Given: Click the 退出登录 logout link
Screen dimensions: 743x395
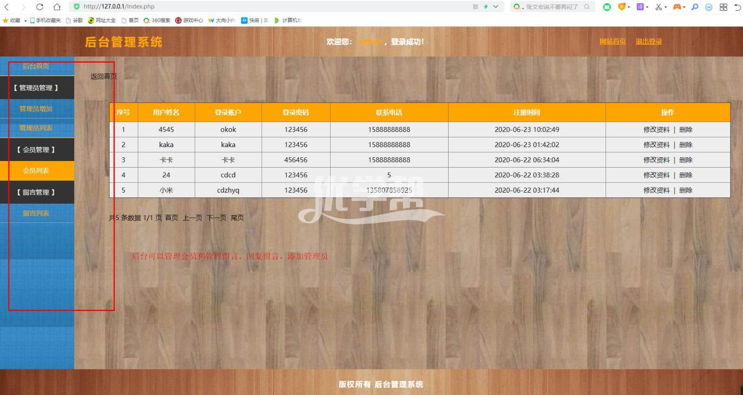Looking at the screenshot, I should pos(648,42).
